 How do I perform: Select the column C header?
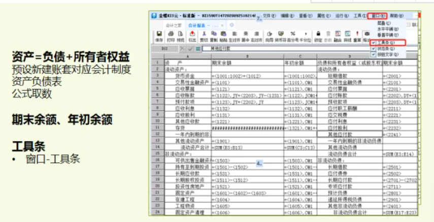coord(301,56)
